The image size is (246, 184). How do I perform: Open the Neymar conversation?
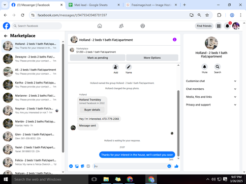pos(31,110)
